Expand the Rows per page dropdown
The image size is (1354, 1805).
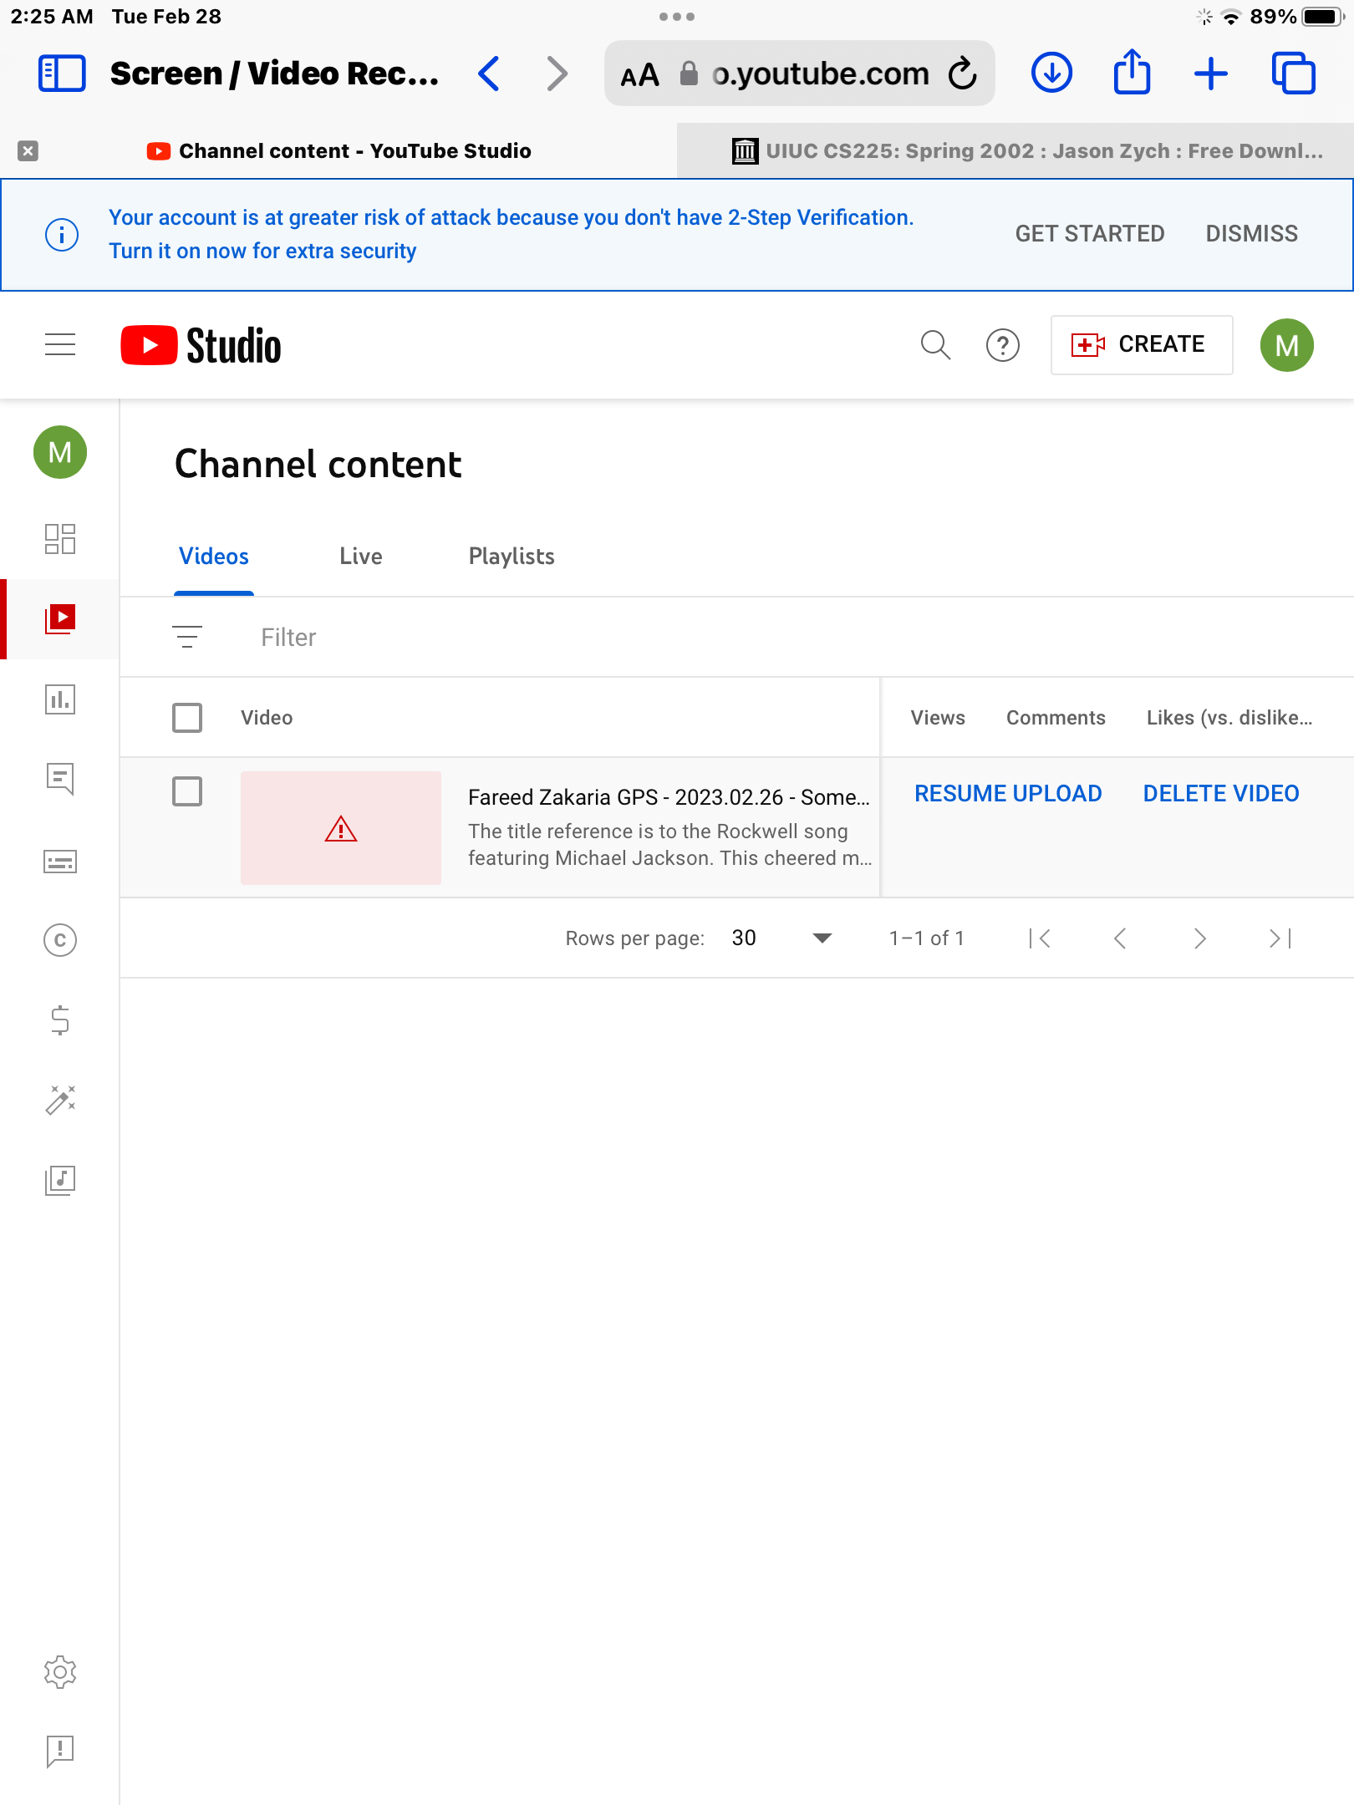pos(781,938)
